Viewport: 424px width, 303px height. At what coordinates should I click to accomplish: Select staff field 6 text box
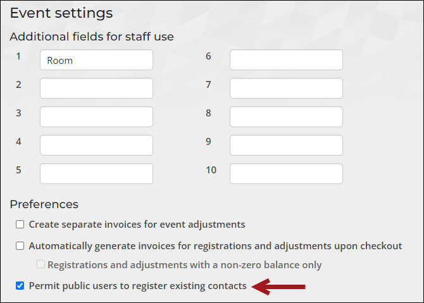[x=287, y=59]
